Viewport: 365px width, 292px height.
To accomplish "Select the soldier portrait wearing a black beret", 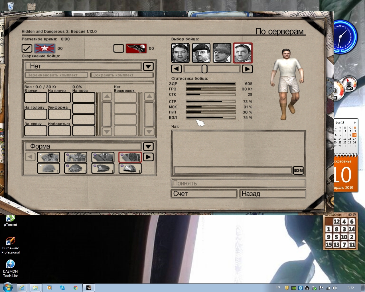I will pos(201,53).
